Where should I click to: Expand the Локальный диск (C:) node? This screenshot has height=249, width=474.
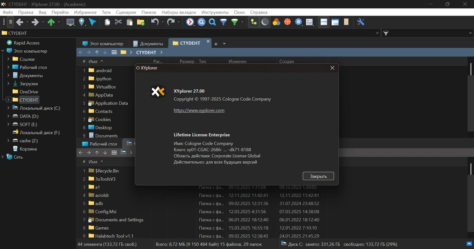coord(8,108)
